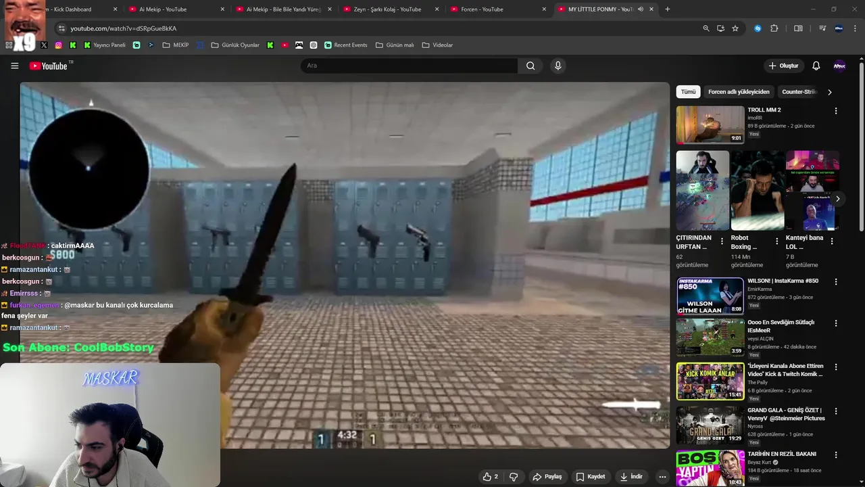Open the Günün malı bookmarks folder
The height and width of the screenshot is (487, 865).
pos(395,45)
